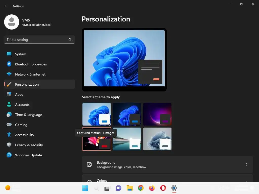Viewport: 259px width, 194px height.
Task: Launch Opera from the taskbar
Action: [x=163, y=188]
